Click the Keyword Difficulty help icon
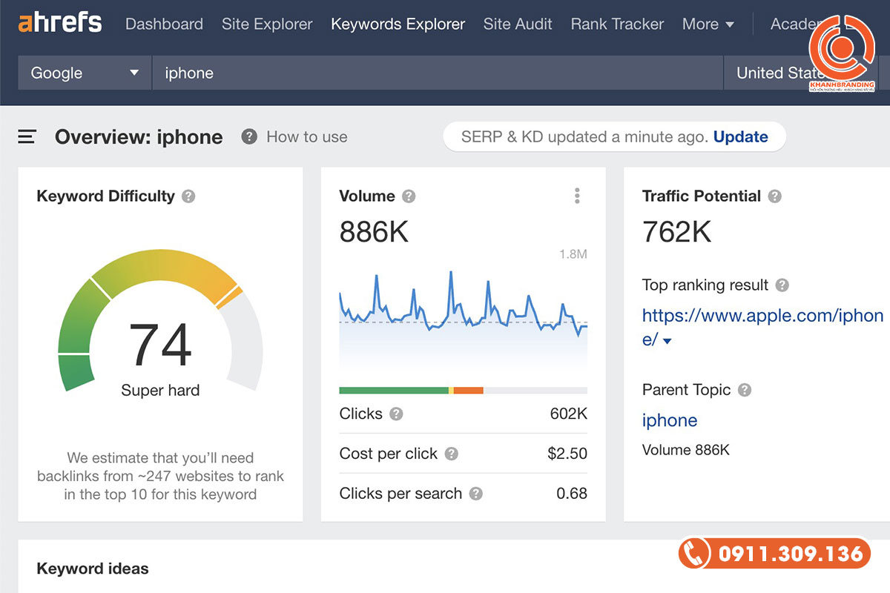This screenshot has height=593, width=890. (x=188, y=196)
